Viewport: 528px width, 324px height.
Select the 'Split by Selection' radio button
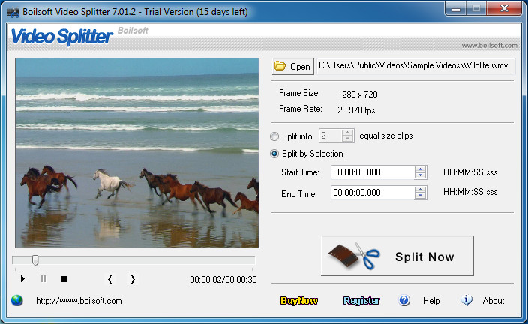(x=275, y=154)
